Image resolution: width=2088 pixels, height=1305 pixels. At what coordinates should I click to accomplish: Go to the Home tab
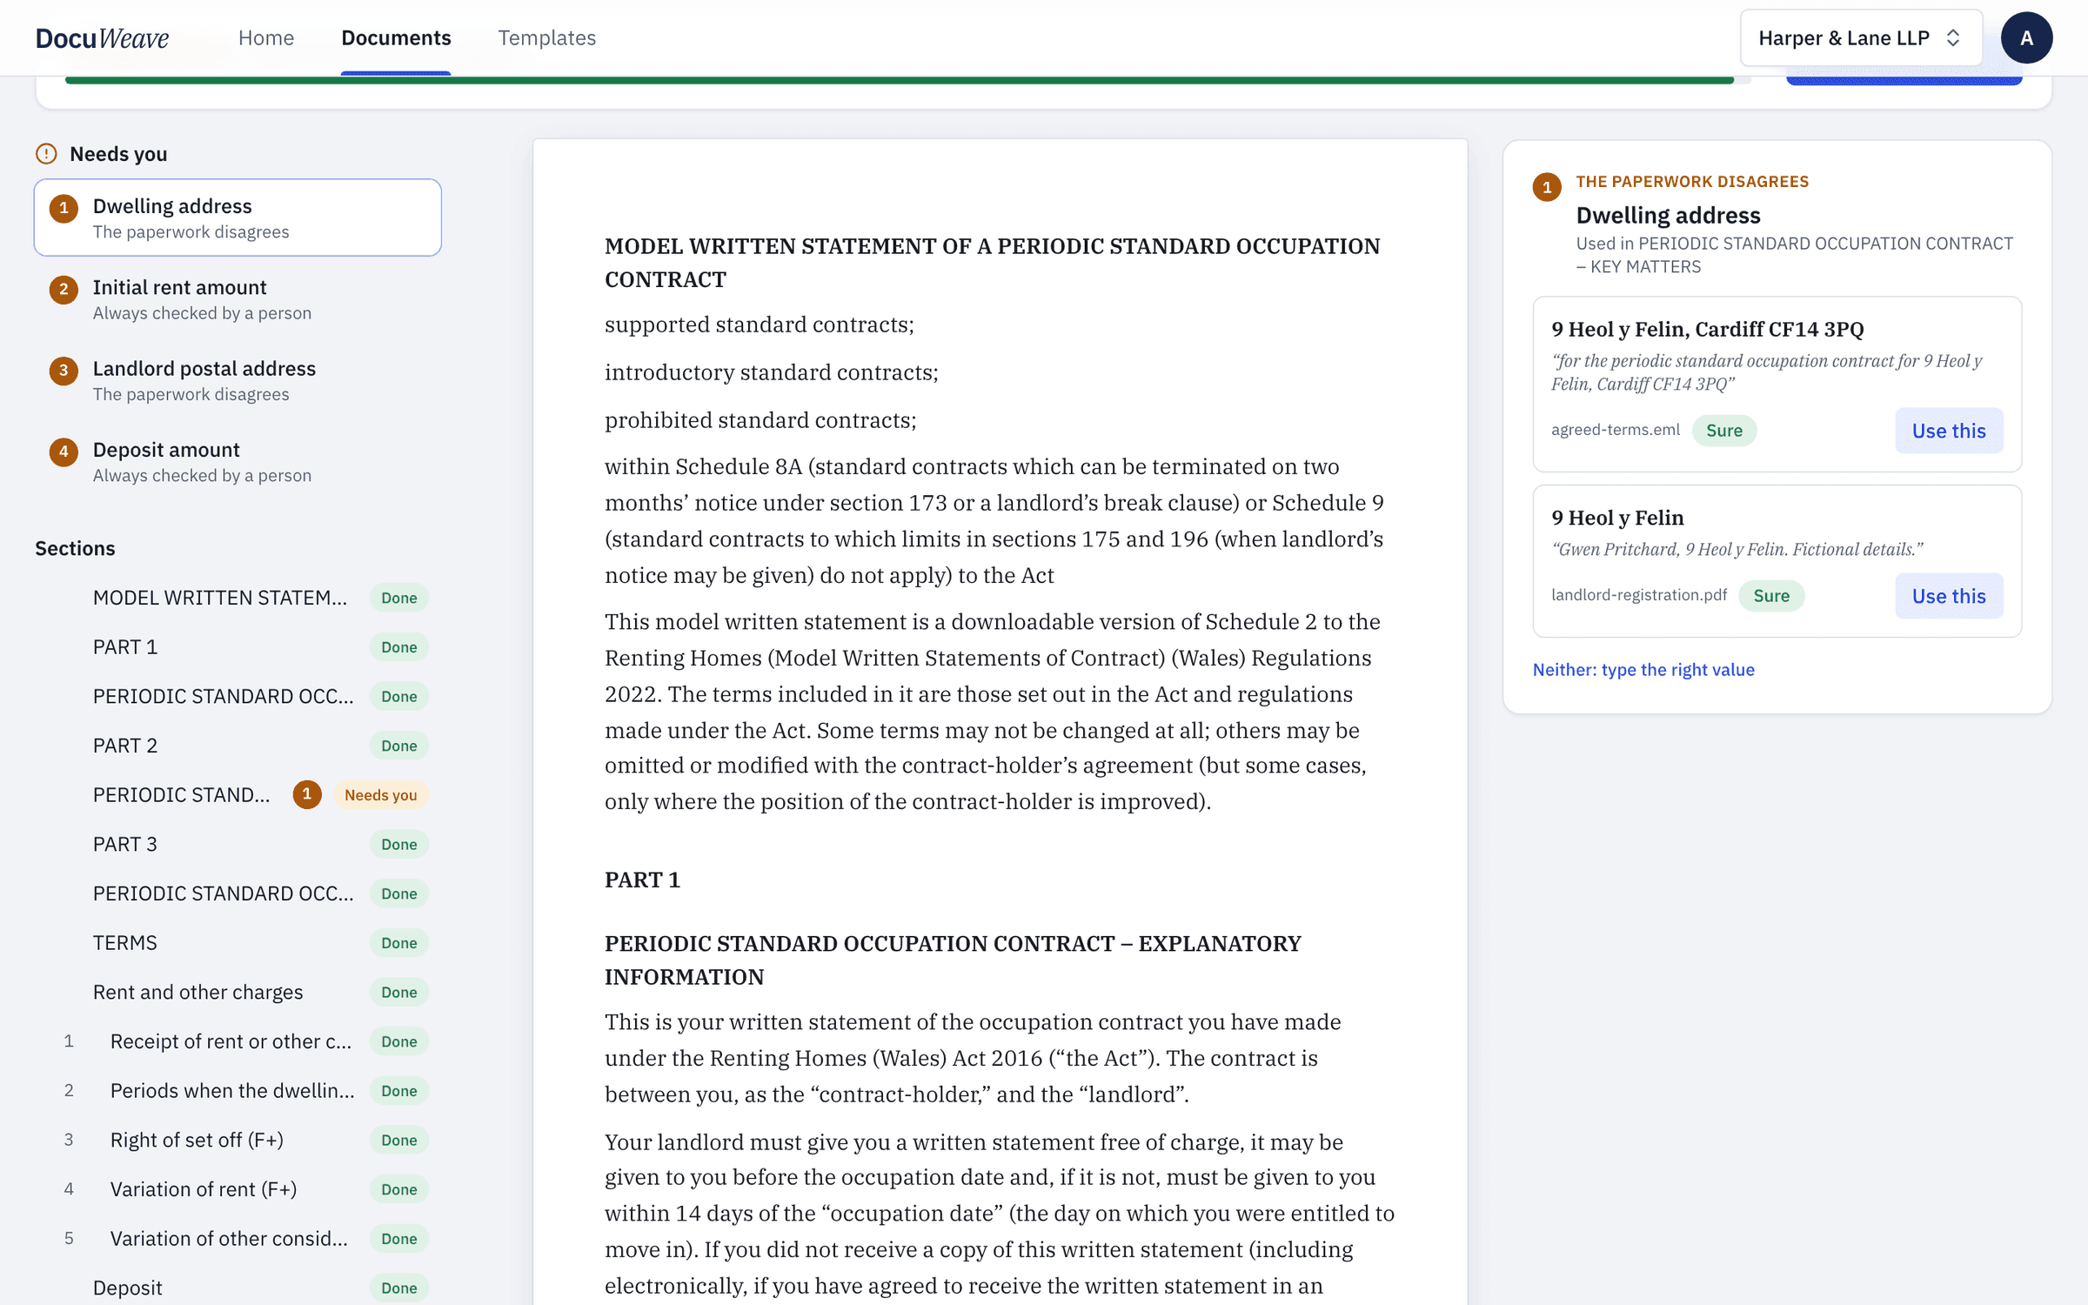(266, 37)
